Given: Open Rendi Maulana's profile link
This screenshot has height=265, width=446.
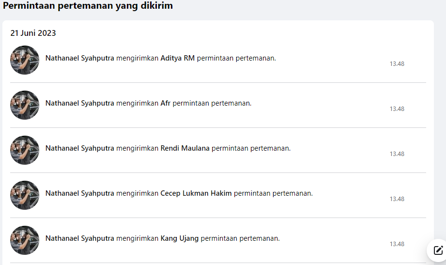Looking at the screenshot, I should point(185,148).
